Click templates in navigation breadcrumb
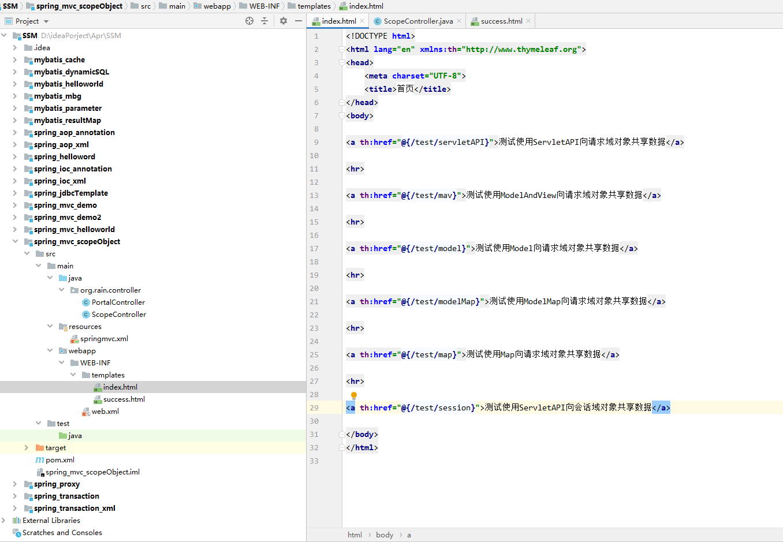This screenshot has width=783, height=542. 314,6
